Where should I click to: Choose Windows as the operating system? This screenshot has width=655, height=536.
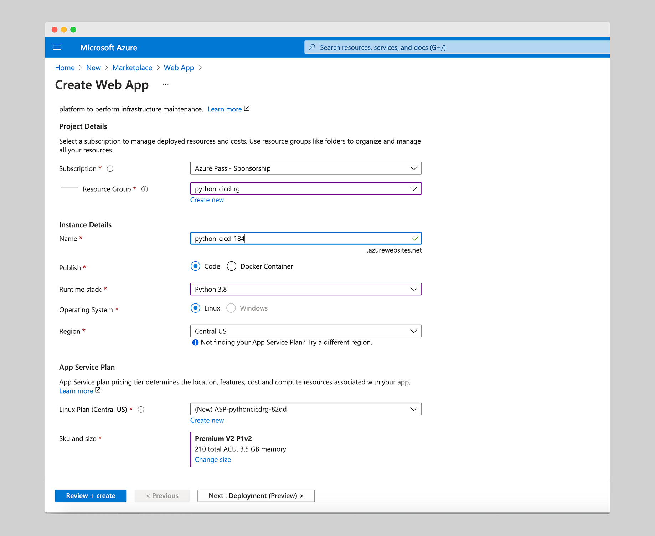click(x=231, y=308)
